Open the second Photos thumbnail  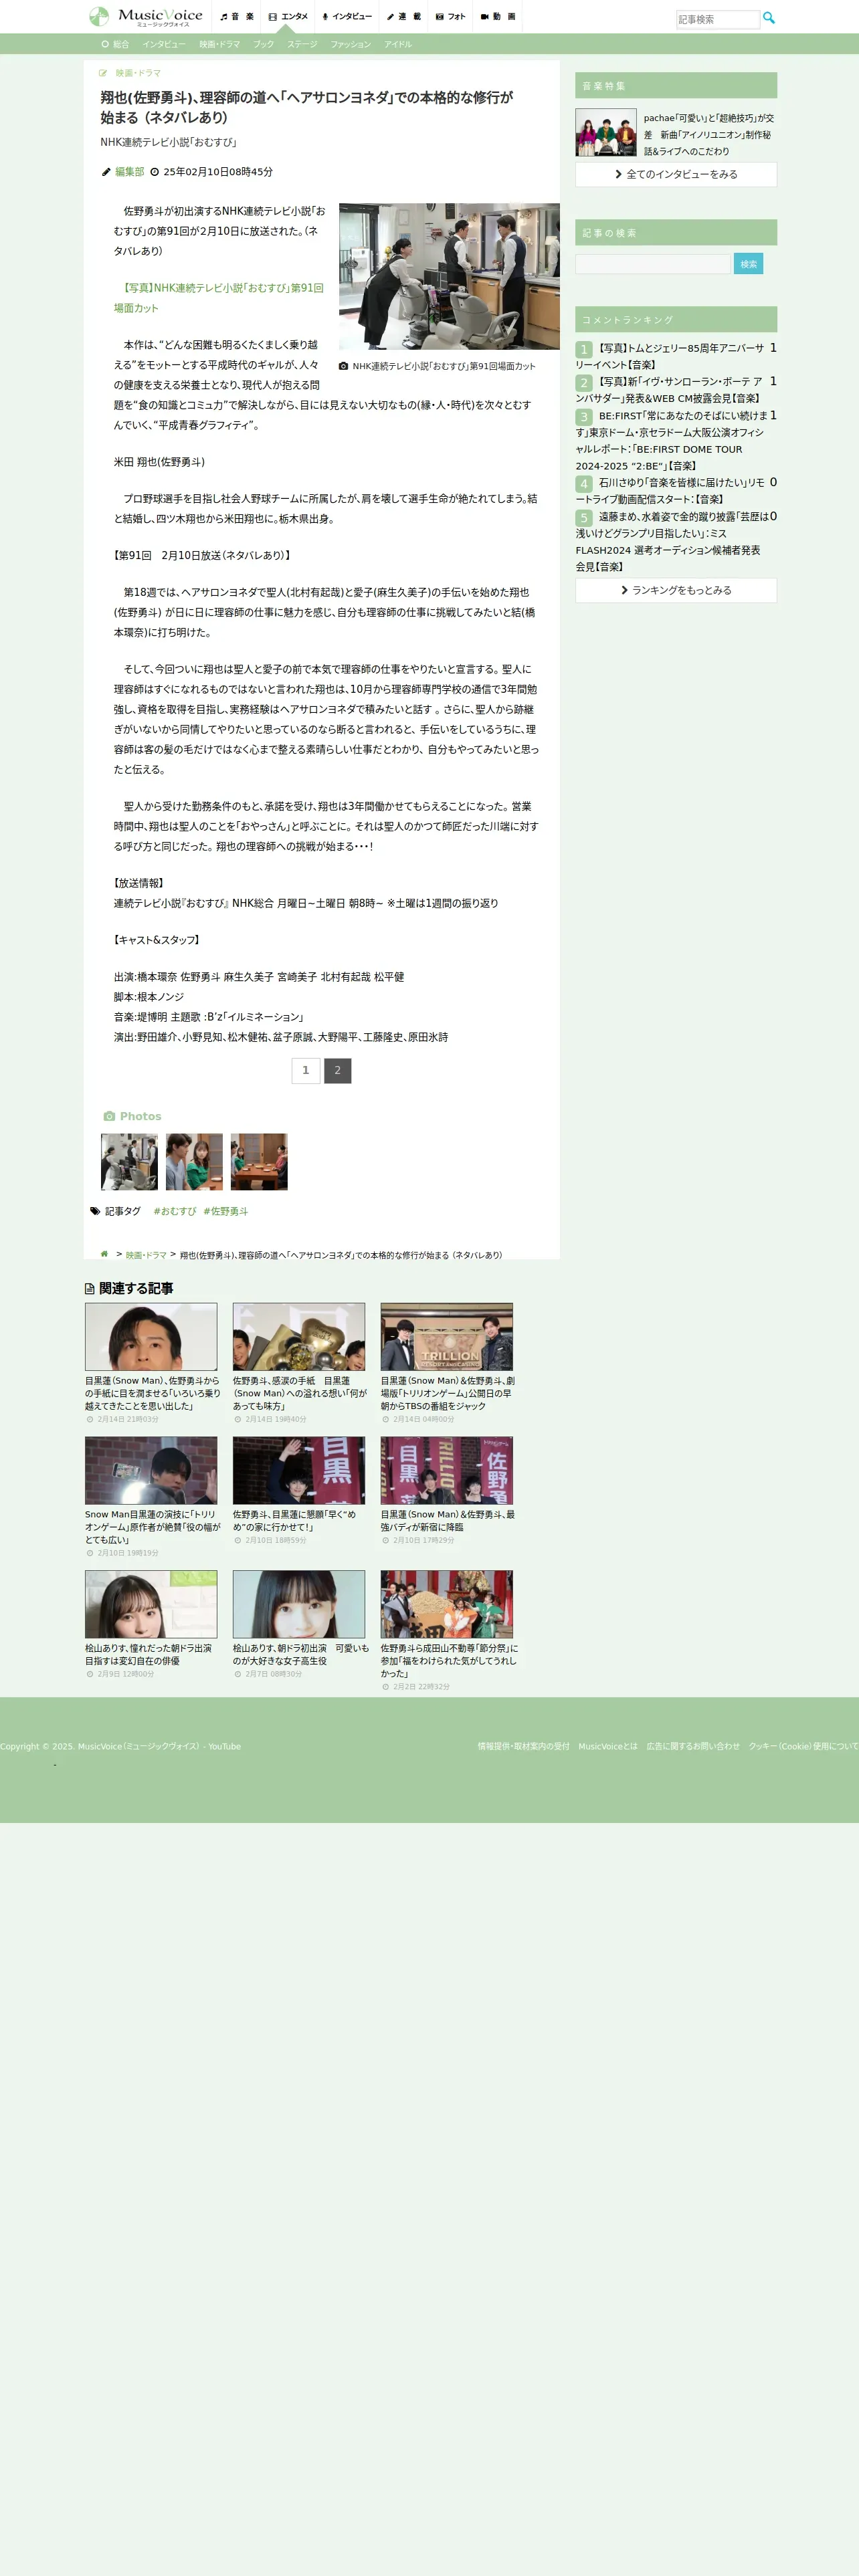194,1161
